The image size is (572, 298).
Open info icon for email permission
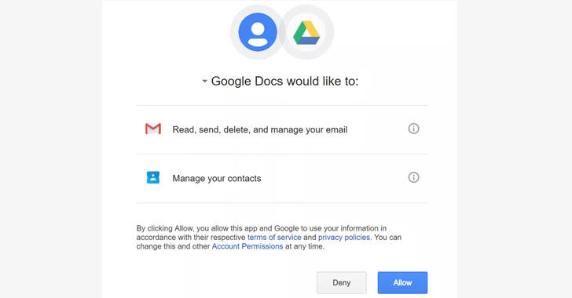[413, 129]
